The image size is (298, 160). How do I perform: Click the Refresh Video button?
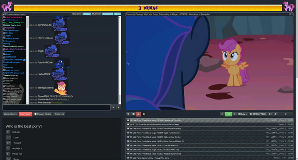(x=258, y=114)
